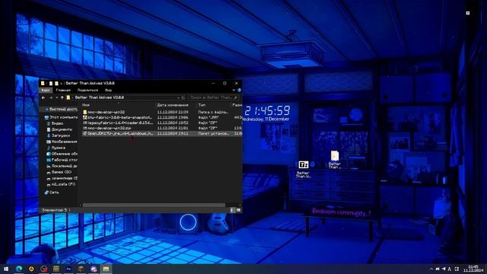This screenshot has width=487, height=274.
Task: Click the horizontal scrollbar in file list
Action: click(x=154, y=205)
